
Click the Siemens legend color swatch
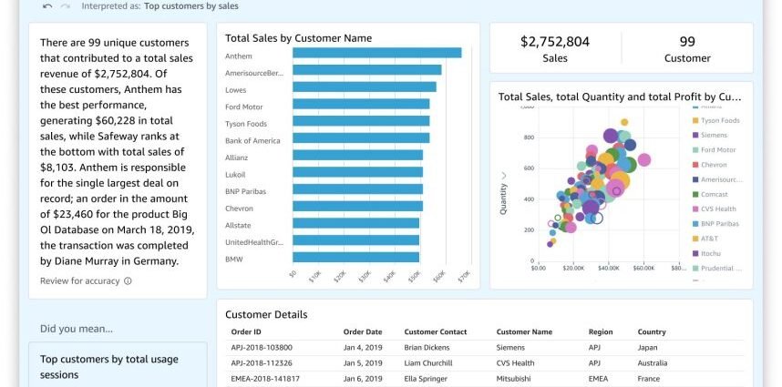695,135
